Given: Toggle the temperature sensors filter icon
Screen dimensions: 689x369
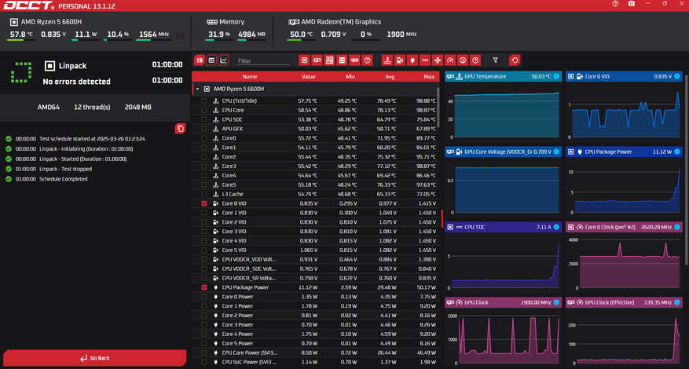Looking at the screenshot, I should pos(387,60).
